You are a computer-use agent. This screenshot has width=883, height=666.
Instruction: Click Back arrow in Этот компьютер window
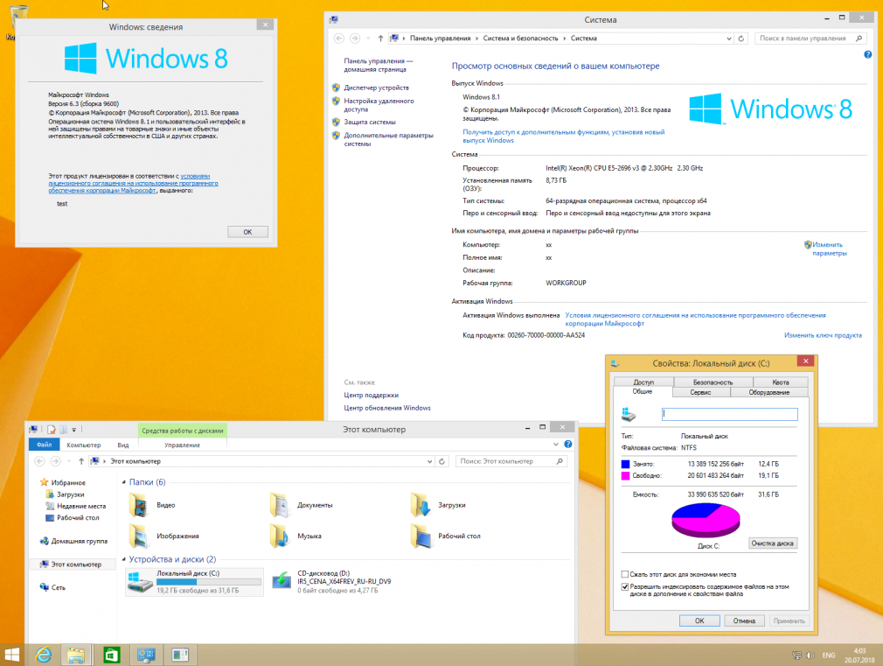point(39,461)
